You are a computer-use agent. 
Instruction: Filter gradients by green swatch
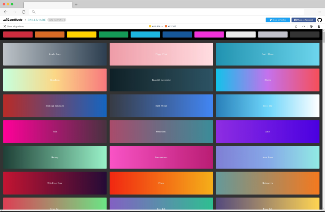click(x=113, y=35)
